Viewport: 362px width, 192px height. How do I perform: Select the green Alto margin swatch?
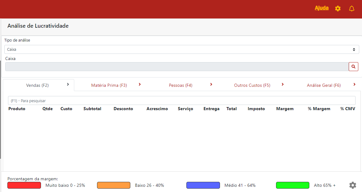point(292,185)
